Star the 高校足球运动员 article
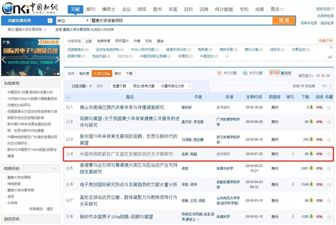This screenshot has height=225, width=336. click(329, 201)
